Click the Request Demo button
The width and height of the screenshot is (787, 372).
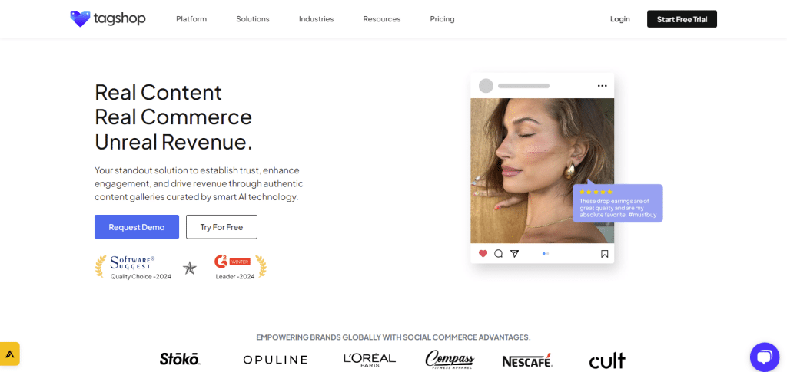[x=137, y=227]
